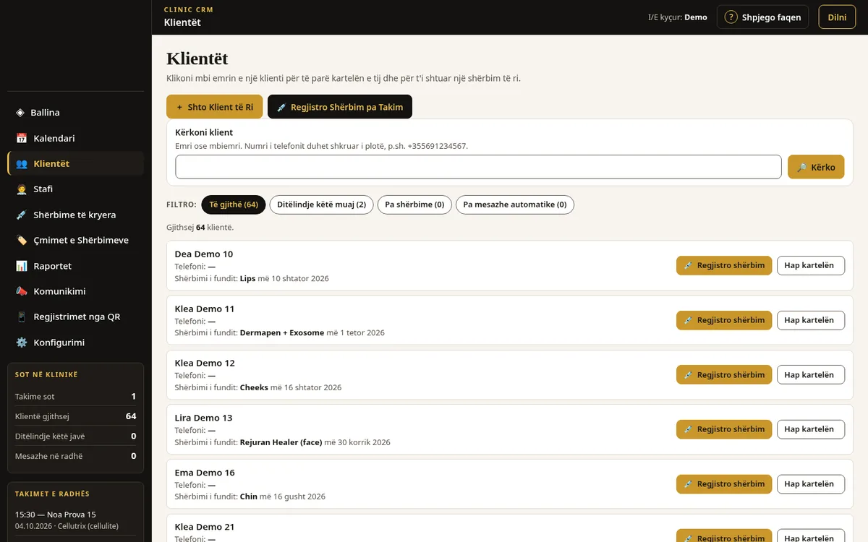Click syringe icon in Klea Demo 12 row
This screenshot has height=542, width=868.
[688, 375]
